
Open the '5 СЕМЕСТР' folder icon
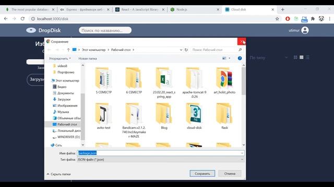tap(103, 78)
